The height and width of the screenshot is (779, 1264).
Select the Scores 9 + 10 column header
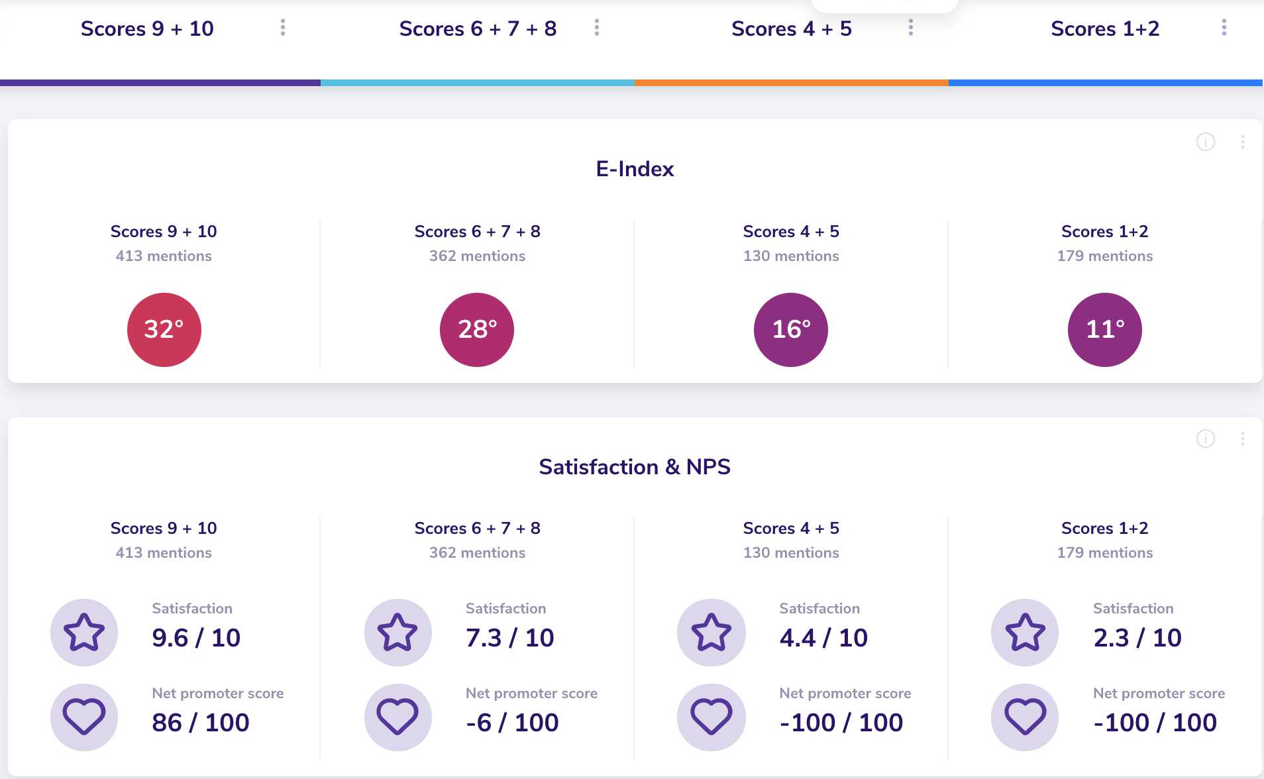(x=147, y=28)
